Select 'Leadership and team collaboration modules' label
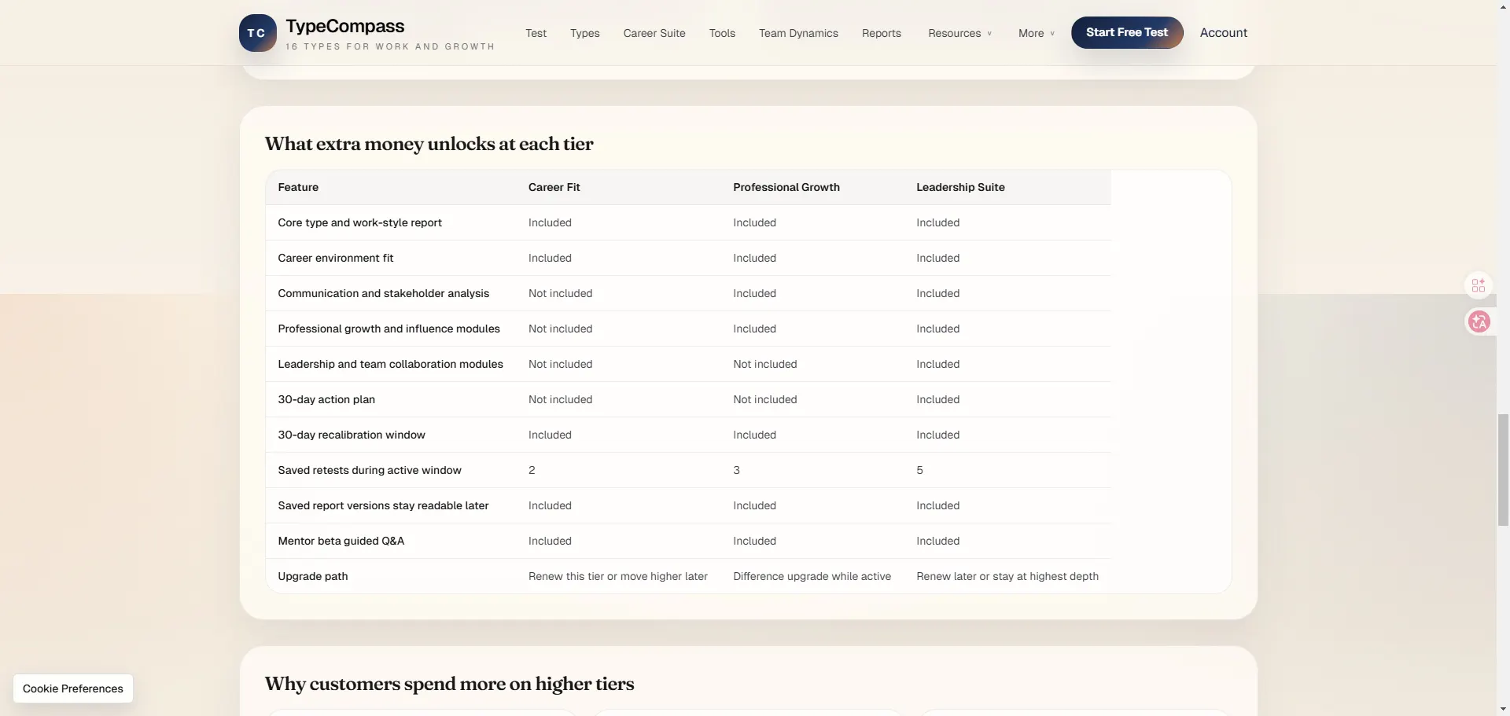The height and width of the screenshot is (716, 1510). (x=390, y=364)
